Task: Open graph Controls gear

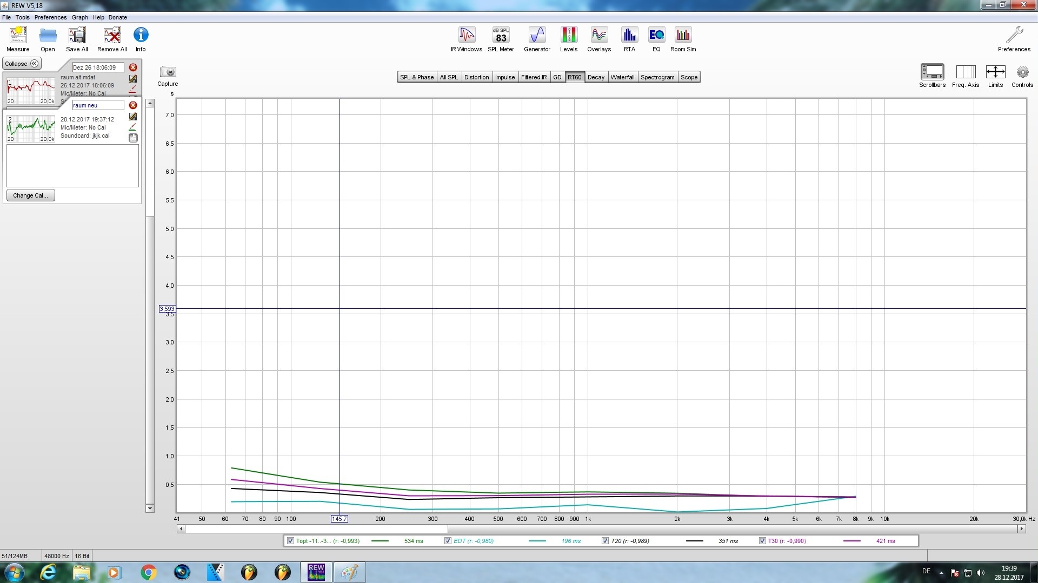Action: pos(1022,76)
